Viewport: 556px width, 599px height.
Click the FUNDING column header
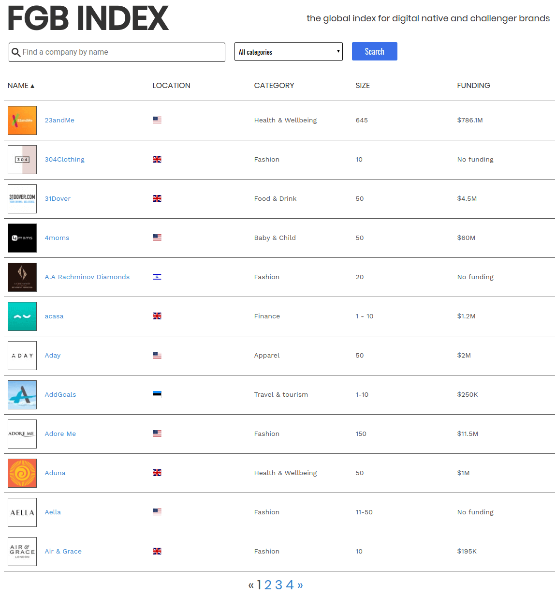pos(474,86)
